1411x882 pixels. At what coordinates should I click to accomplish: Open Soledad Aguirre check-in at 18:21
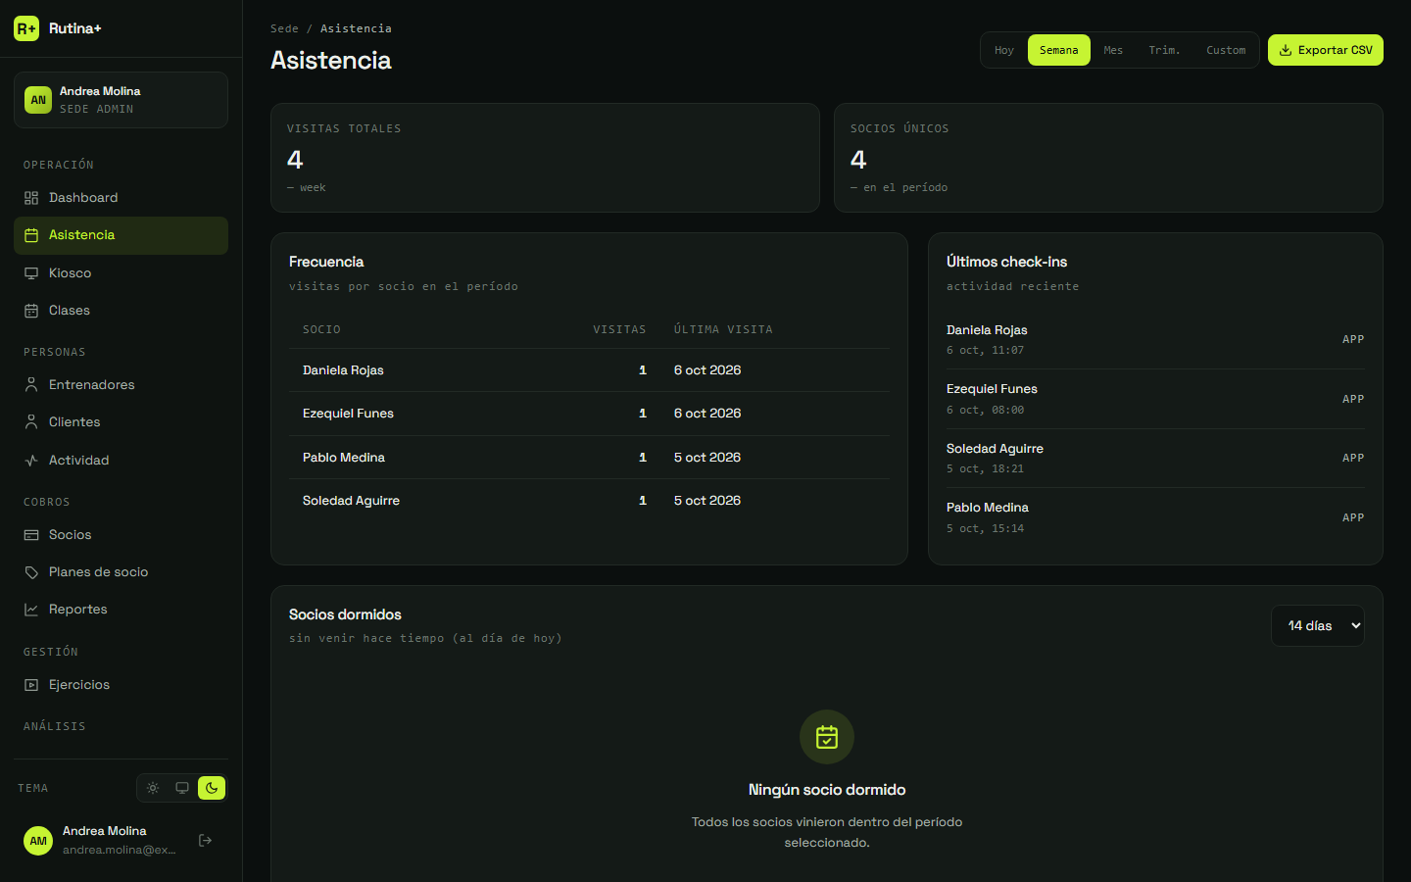[x=1155, y=459]
